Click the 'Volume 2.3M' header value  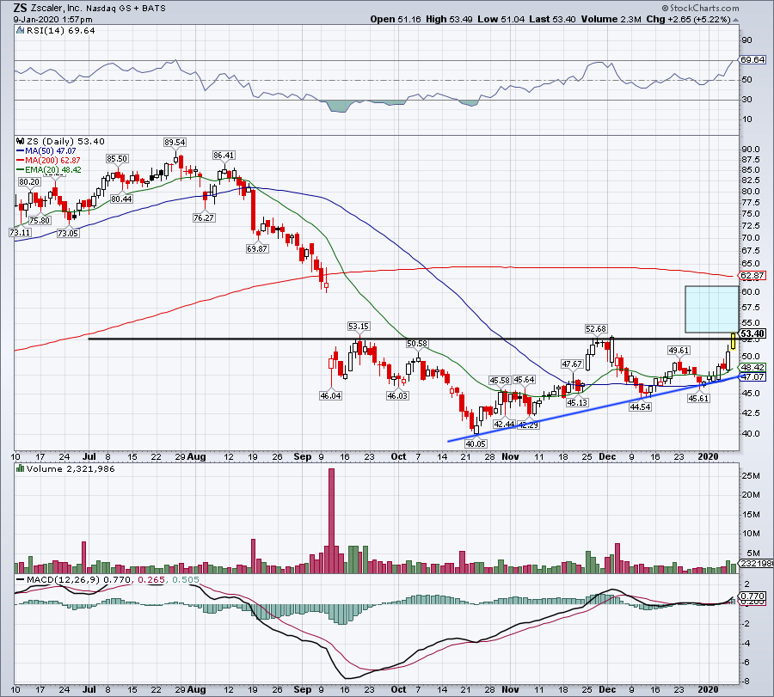(611, 19)
